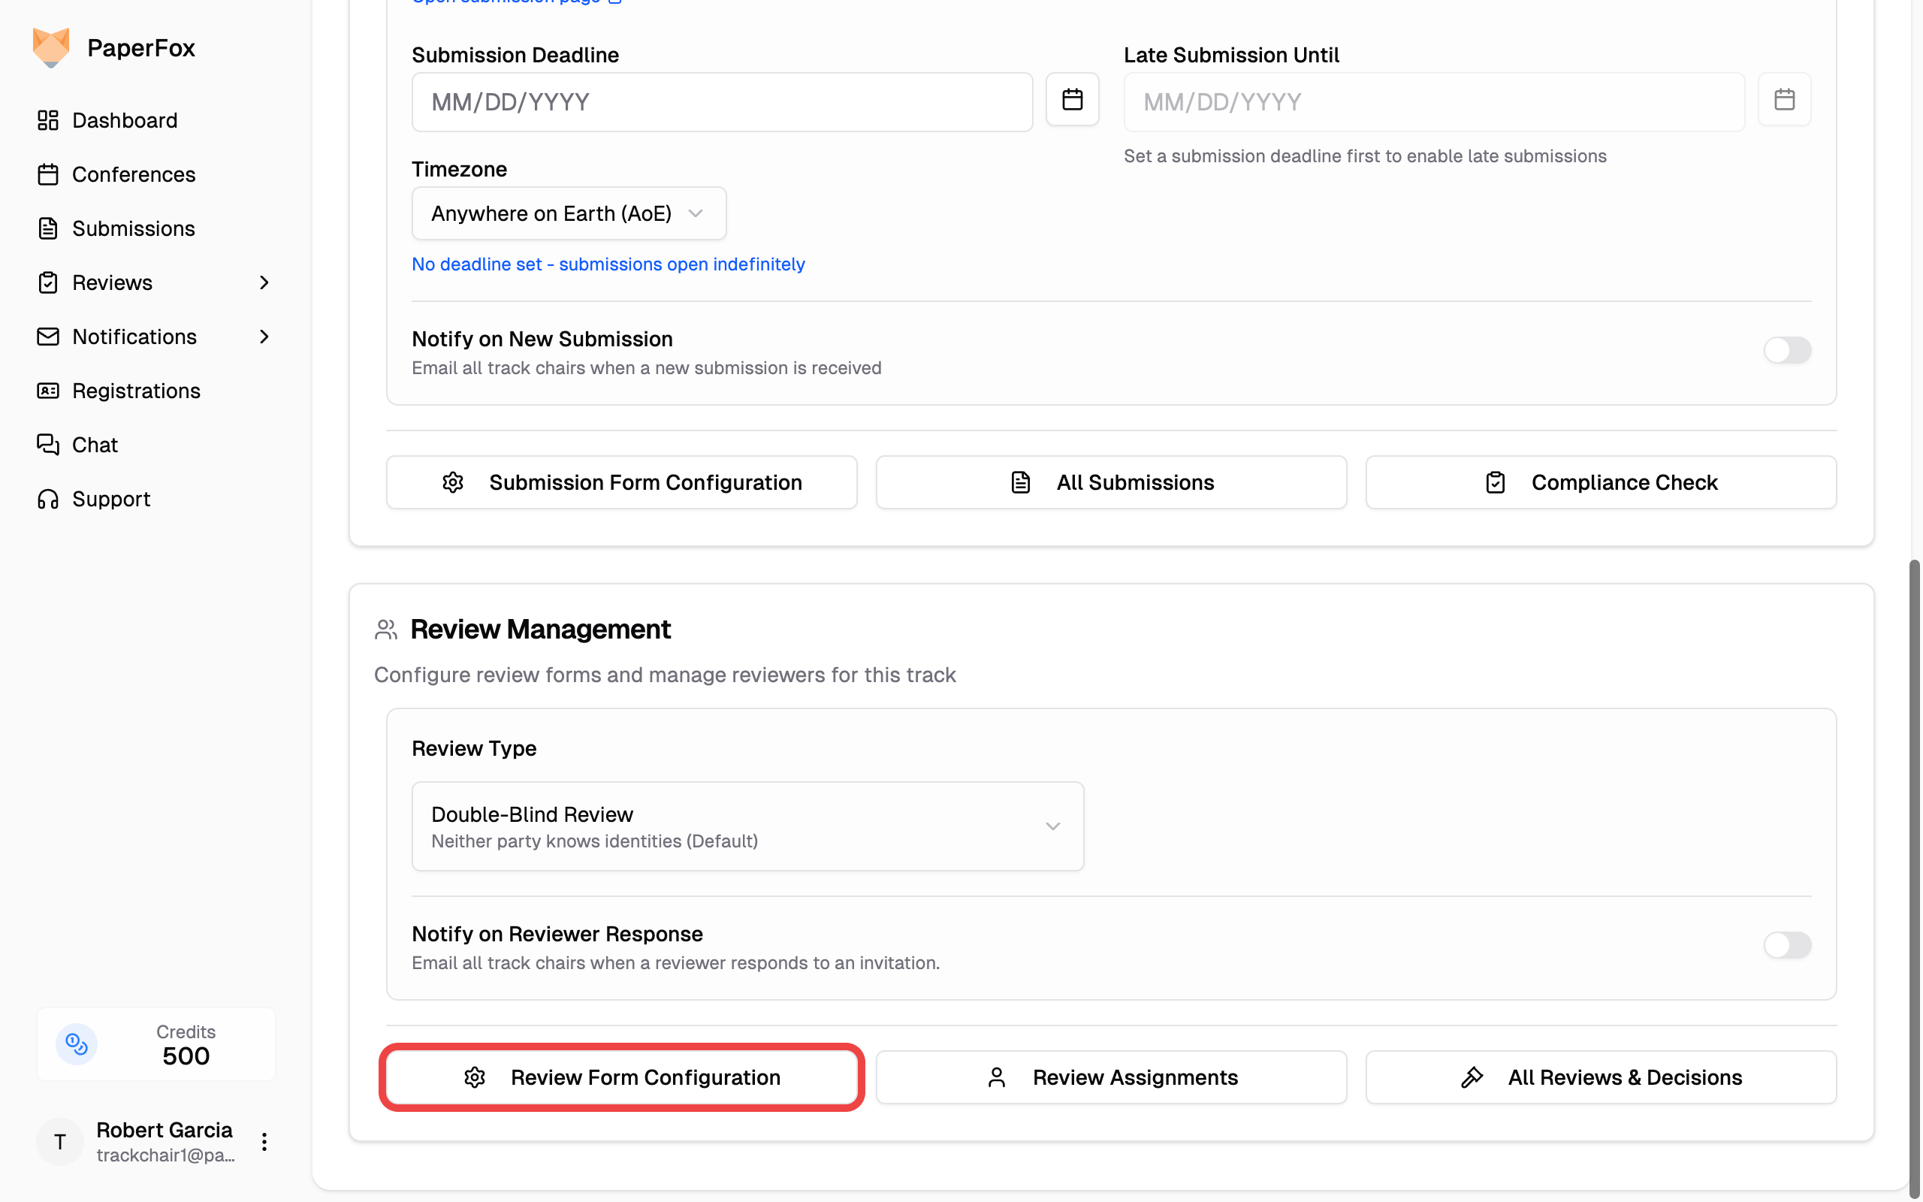Expand the Notifications submenu chevron
This screenshot has height=1202, width=1923.
pyautogui.click(x=264, y=337)
